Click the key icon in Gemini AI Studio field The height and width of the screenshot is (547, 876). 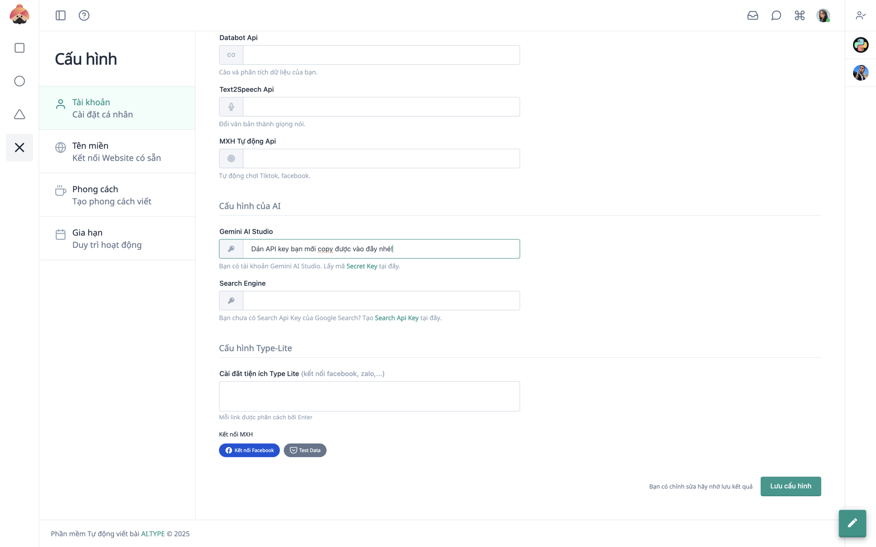[231, 249]
